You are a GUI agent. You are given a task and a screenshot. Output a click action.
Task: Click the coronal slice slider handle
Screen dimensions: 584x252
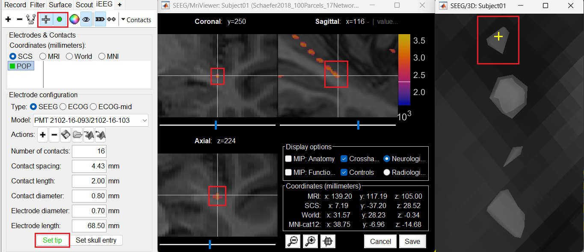pos(216,125)
